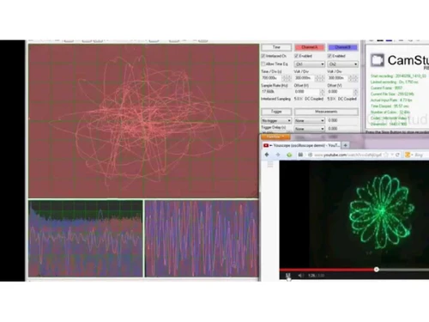Click the Time/Div value field

click(272, 78)
